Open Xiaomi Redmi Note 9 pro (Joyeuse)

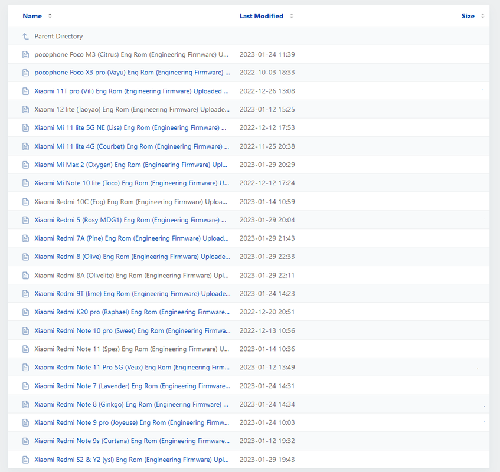coord(132,422)
